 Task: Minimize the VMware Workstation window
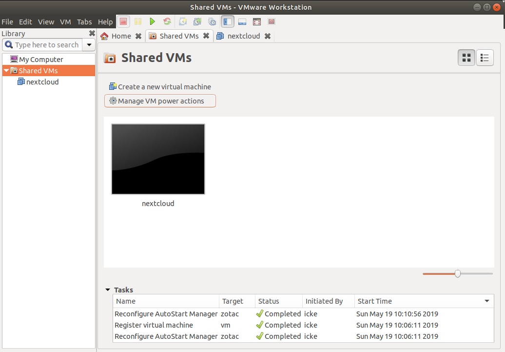[x=477, y=7]
